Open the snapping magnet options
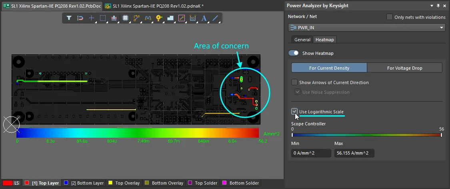The width and height of the screenshot is (450, 189). tap(80, 18)
